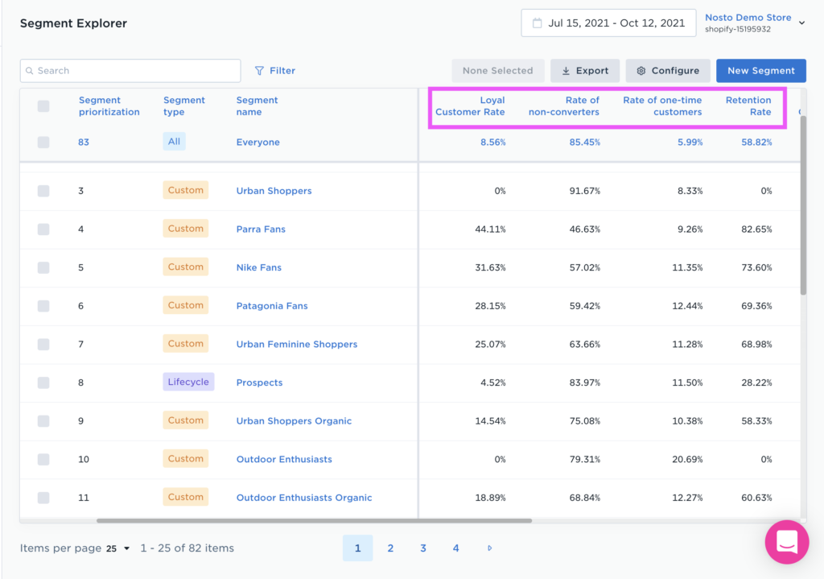Click the horizontal table scrollbar
Screen dimensions: 824x579
[315, 521]
